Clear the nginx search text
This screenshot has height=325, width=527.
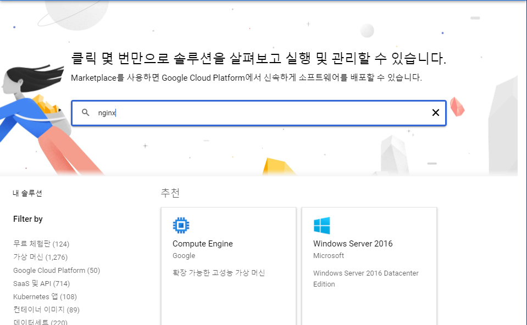click(435, 113)
